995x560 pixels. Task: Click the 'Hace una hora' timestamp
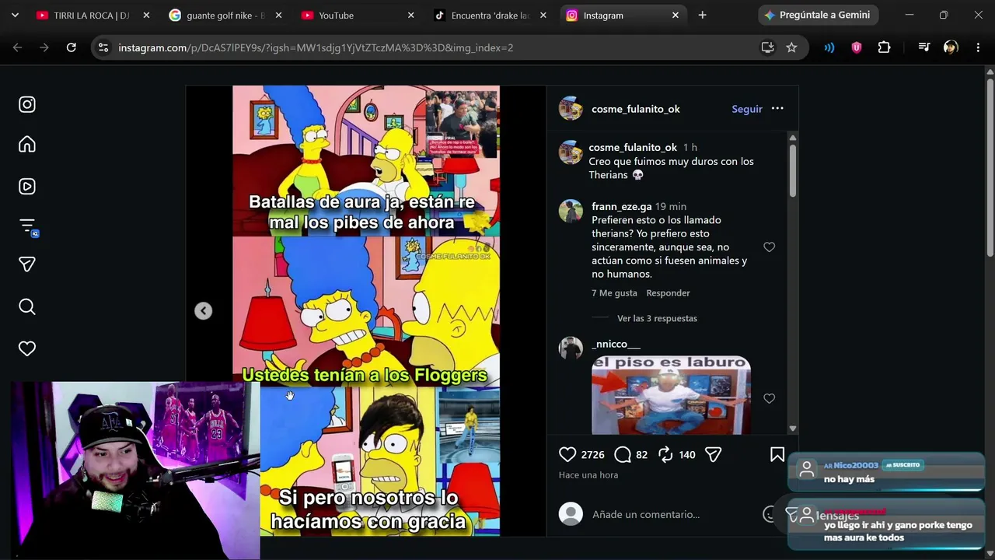click(588, 475)
